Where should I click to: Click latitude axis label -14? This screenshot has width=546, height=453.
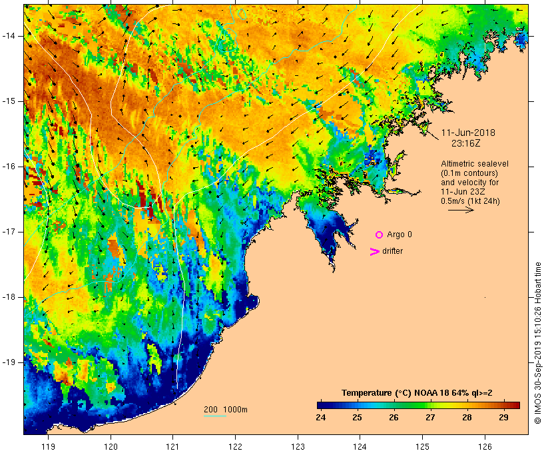[x=9, y=36]
